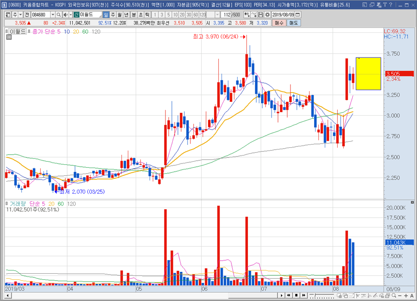Click the print/capture icon in bottom toolbar

tap(388, 295)
